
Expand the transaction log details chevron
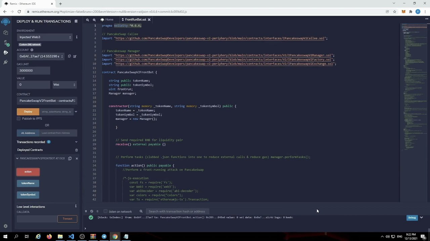[x=421, y=218]
